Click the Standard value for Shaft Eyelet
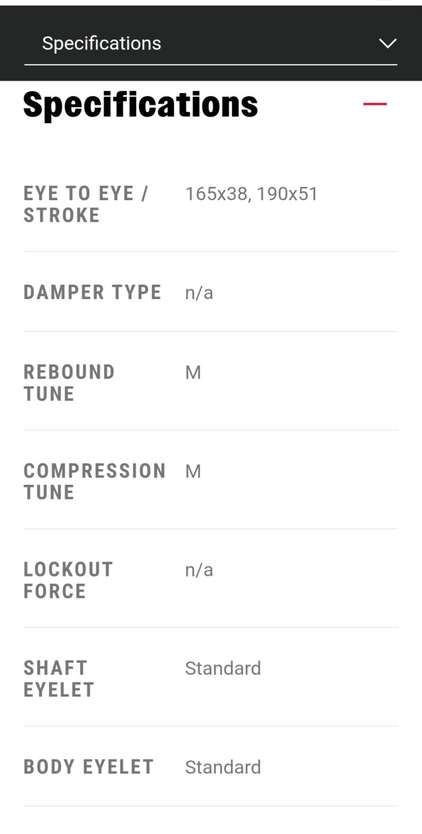Image resolution: width=422 pixels, height=834 pixels. 223,668
